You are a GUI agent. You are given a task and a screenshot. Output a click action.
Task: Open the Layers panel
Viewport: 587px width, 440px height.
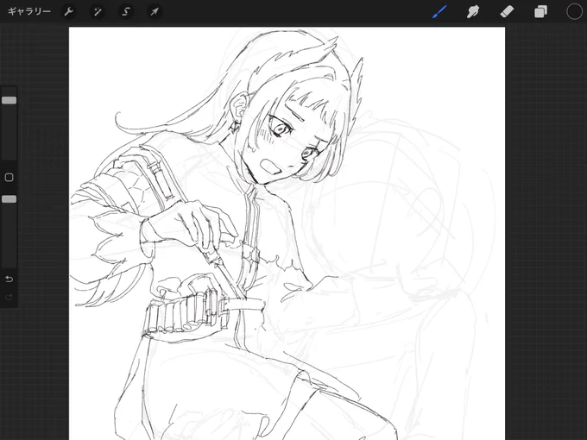pyautogui.click(x=540, y=11)
